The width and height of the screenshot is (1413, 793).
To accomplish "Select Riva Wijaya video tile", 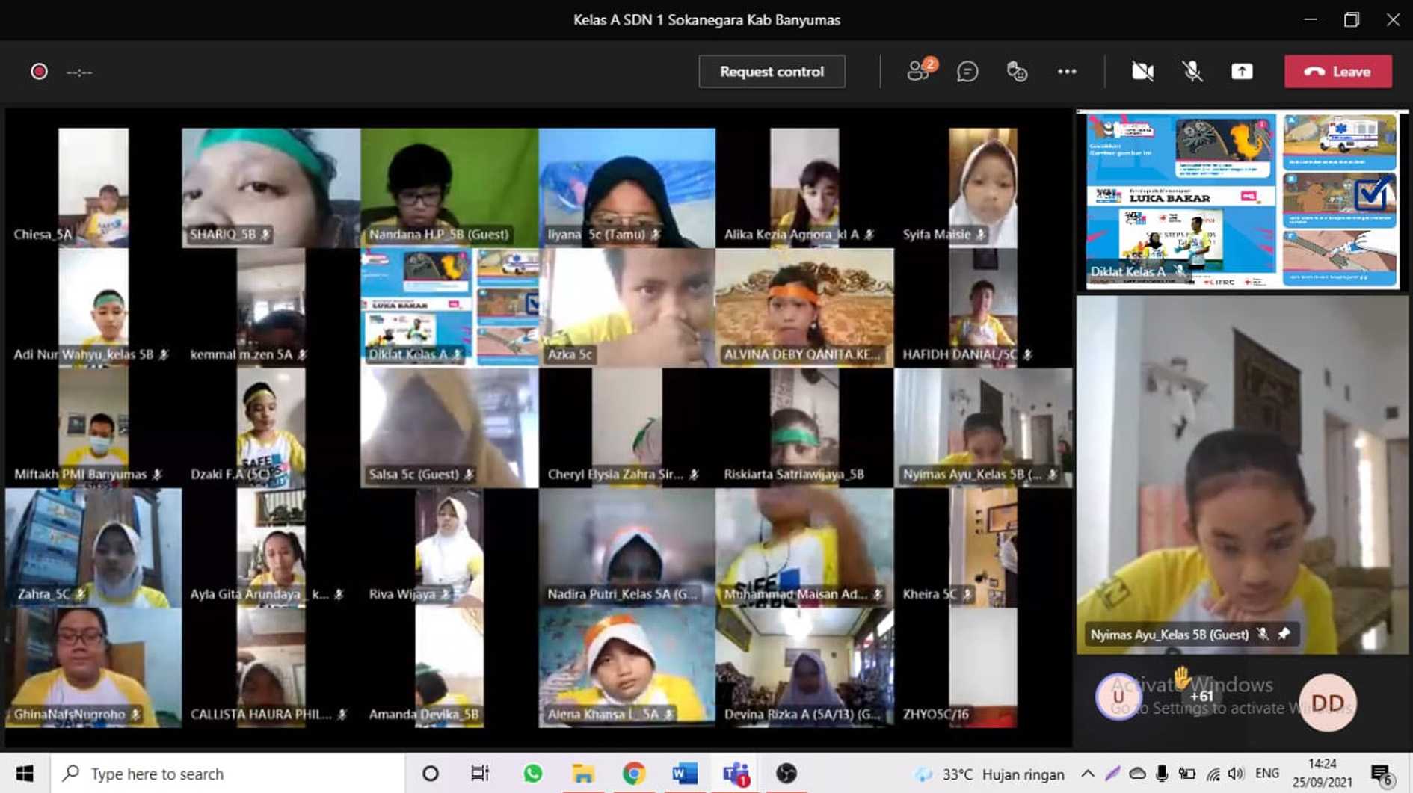I will (x=449, y=547).
